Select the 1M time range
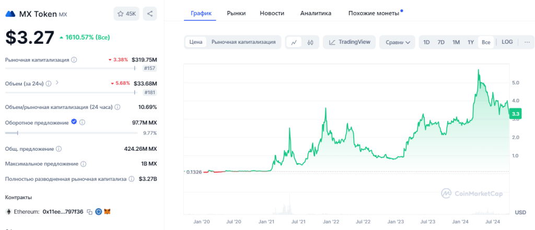This screenshot has width=535, height=230. tap(456, 42)
